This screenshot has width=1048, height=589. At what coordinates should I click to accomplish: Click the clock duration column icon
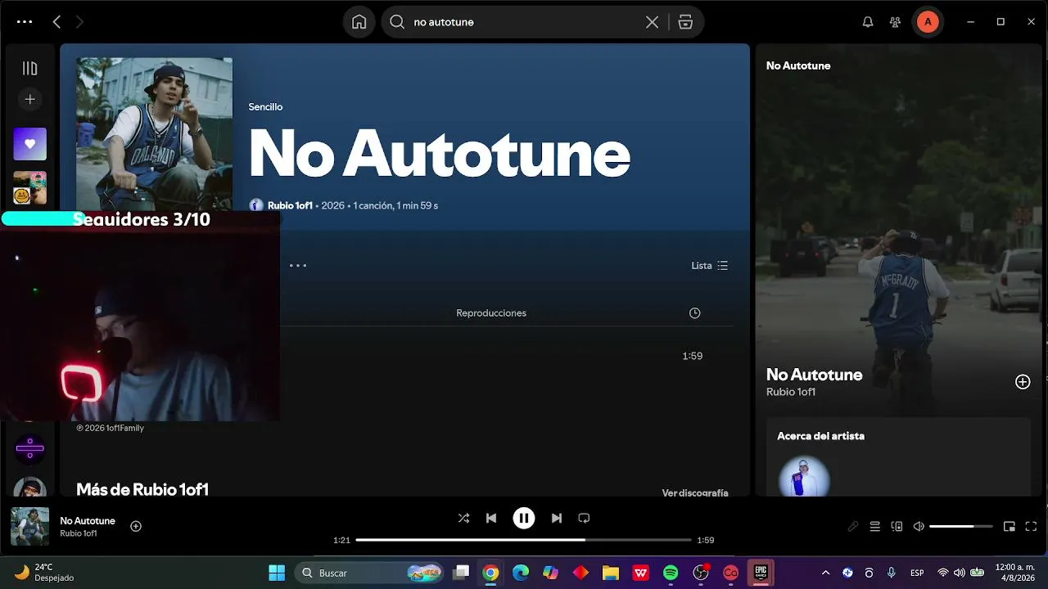coord(694,312)
